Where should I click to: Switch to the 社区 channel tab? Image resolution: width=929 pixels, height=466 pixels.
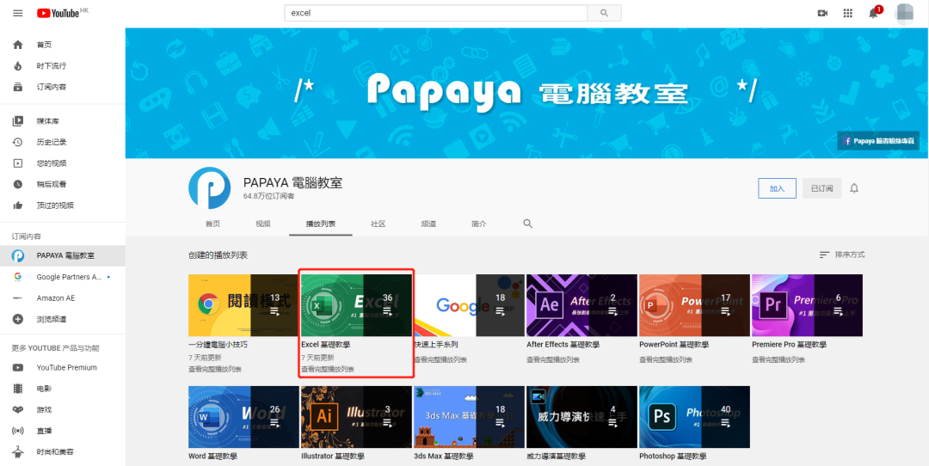pos(378,224)
